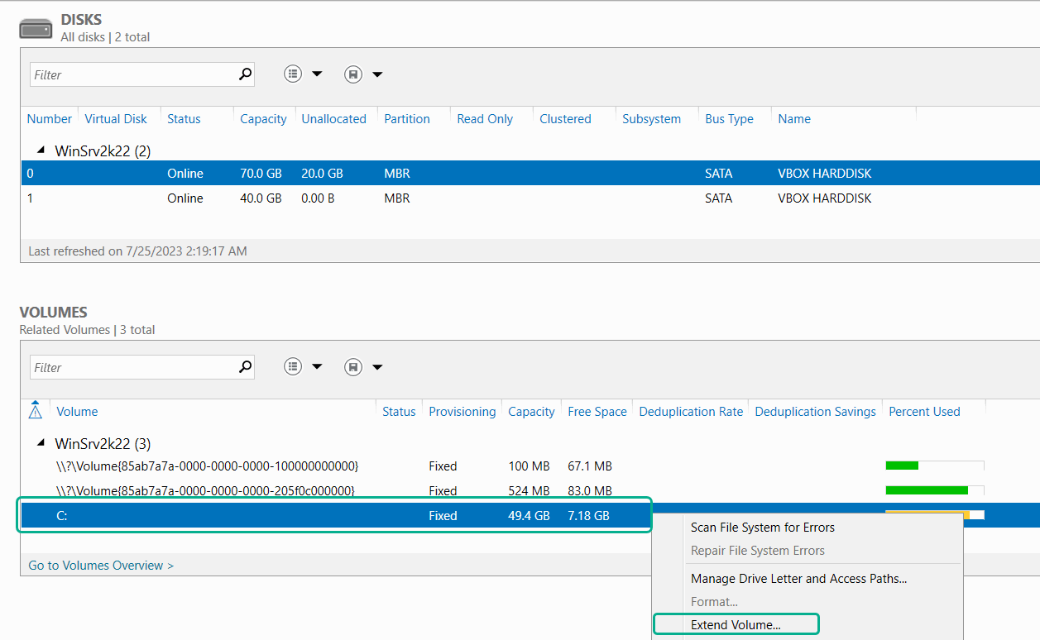Viewport: 1040px width, 640px height.
Task: Click the 20.0 GB unallocated value
Action: [323, 174]
